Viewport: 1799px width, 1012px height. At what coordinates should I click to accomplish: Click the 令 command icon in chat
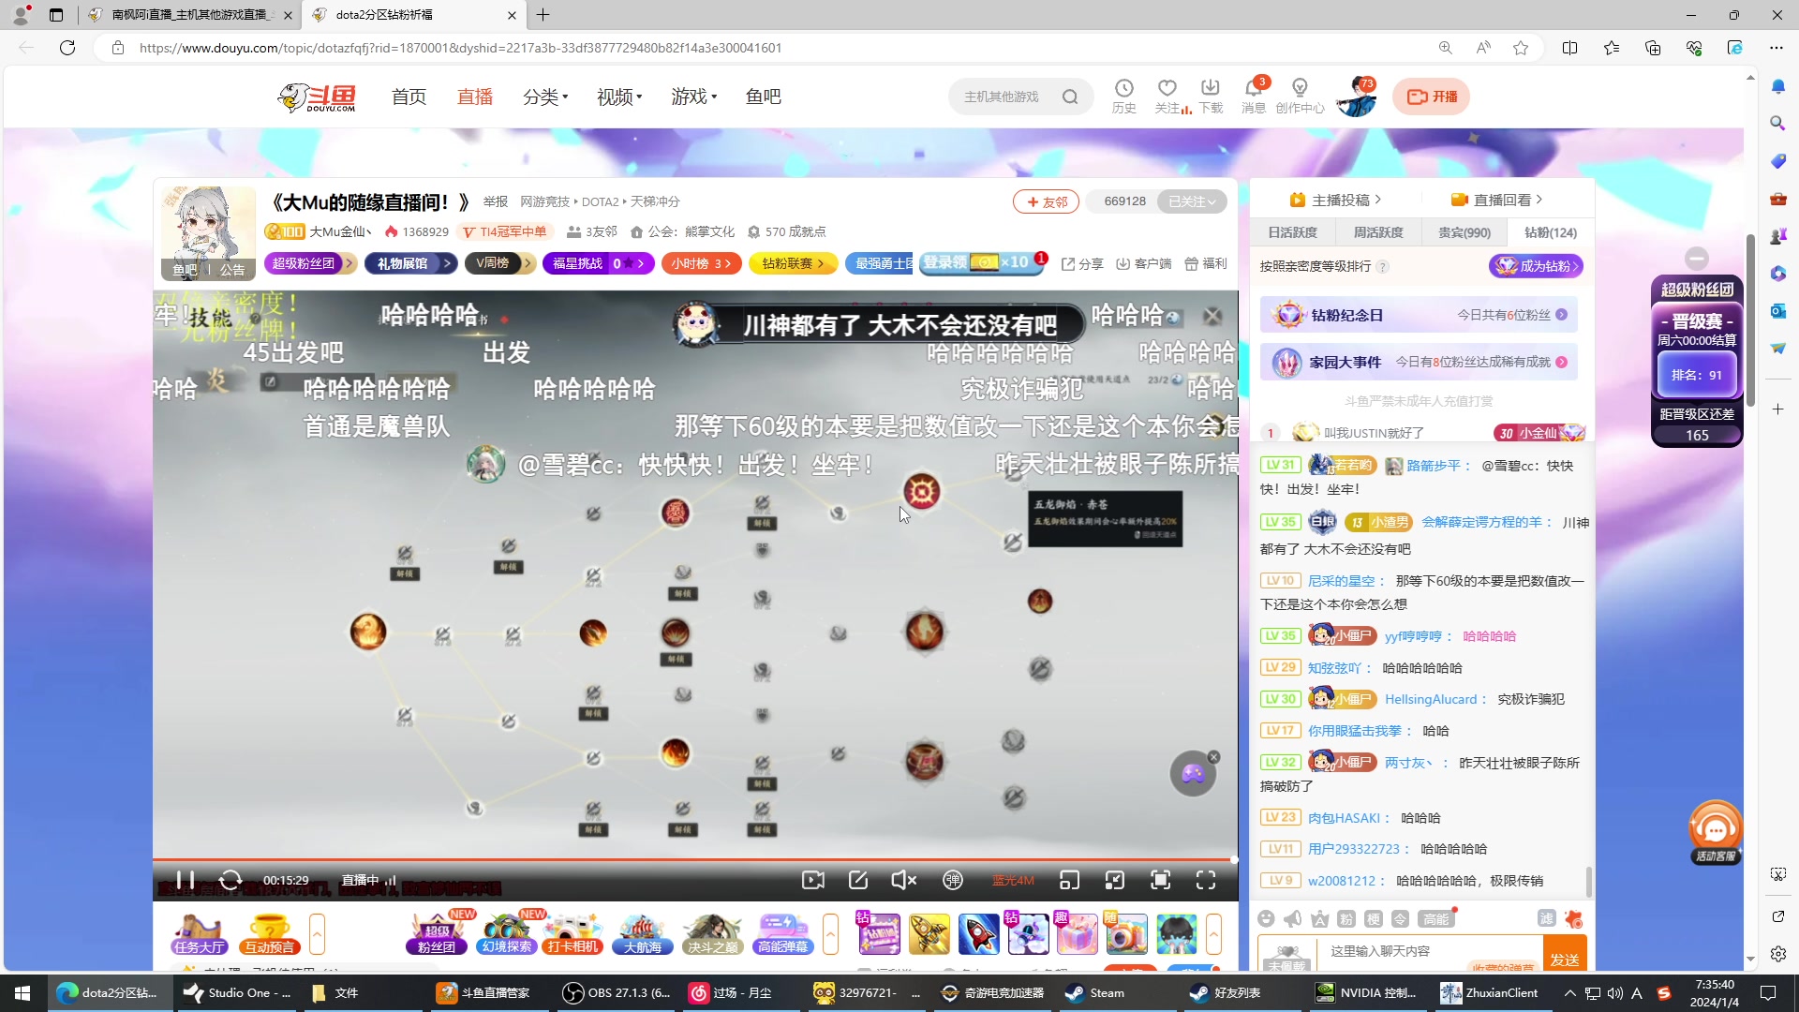[x=1401, y=919]
